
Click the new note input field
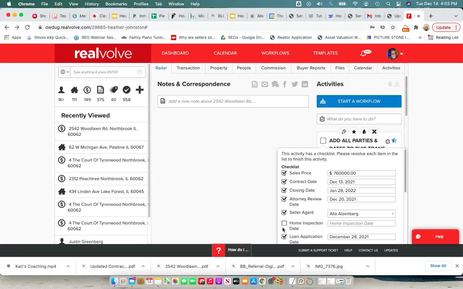coord(233,101)
